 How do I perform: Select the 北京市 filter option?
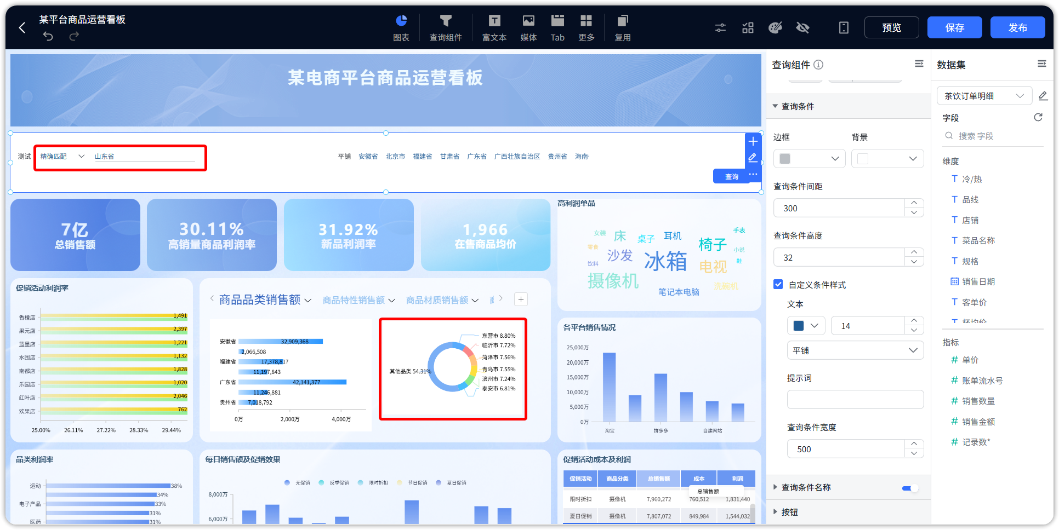[x=395, y=157]
